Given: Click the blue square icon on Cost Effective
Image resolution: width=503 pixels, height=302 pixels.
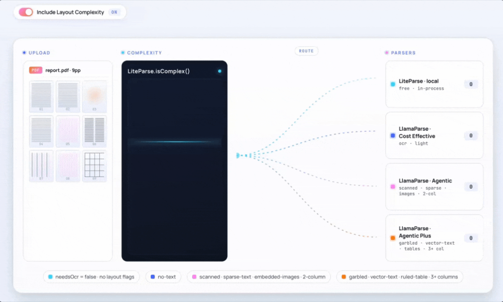Looking at the screenshot, I should [x=393, y=136].
